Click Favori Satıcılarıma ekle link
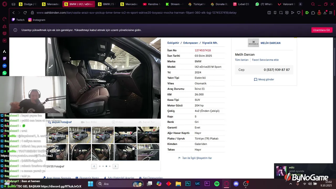Screen dimensions: 336x189 coord(265,60)
